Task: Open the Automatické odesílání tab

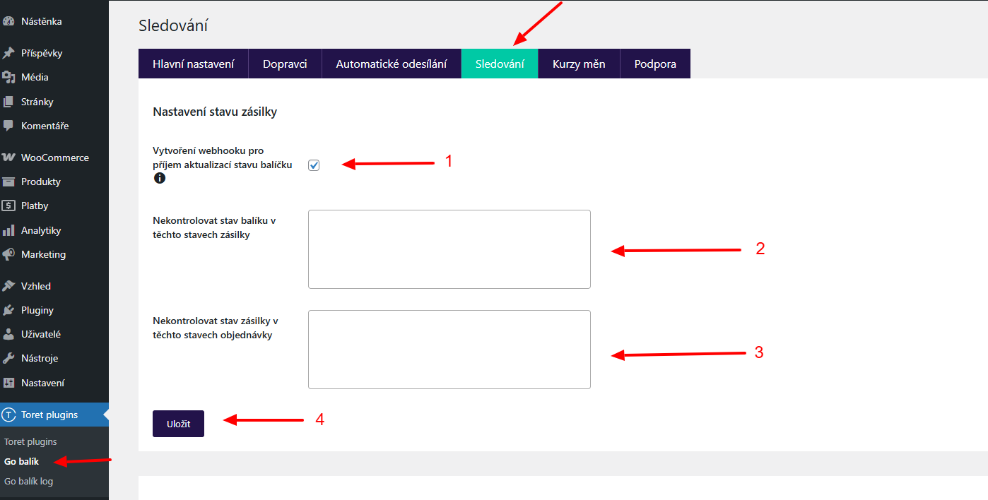Action: click(x=391, y=64)
